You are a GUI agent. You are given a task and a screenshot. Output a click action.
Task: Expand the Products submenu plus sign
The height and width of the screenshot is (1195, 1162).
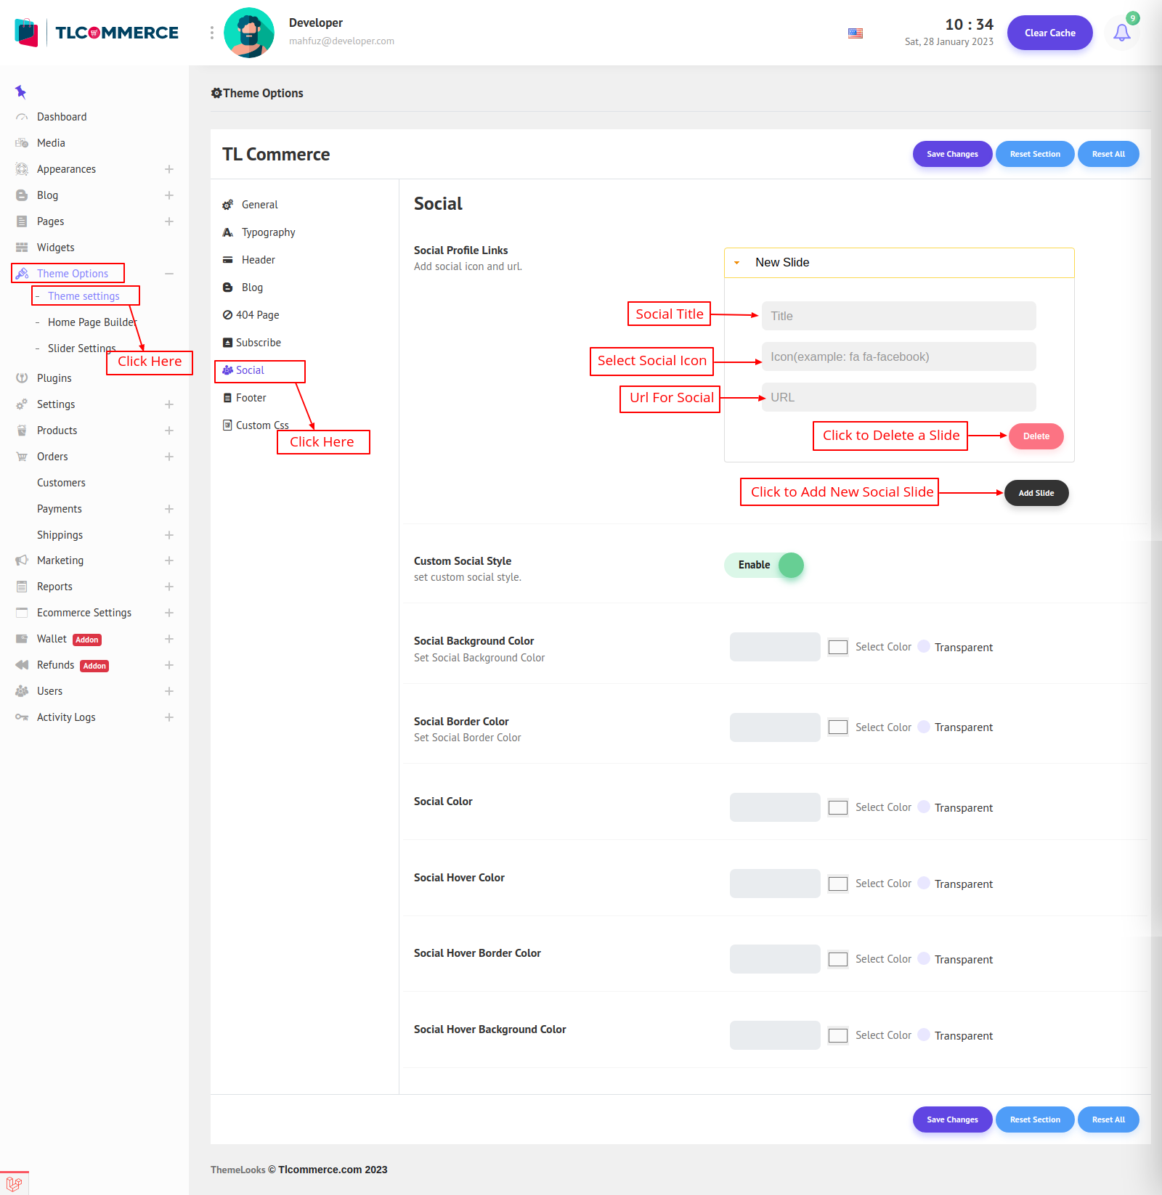(168, 431)
